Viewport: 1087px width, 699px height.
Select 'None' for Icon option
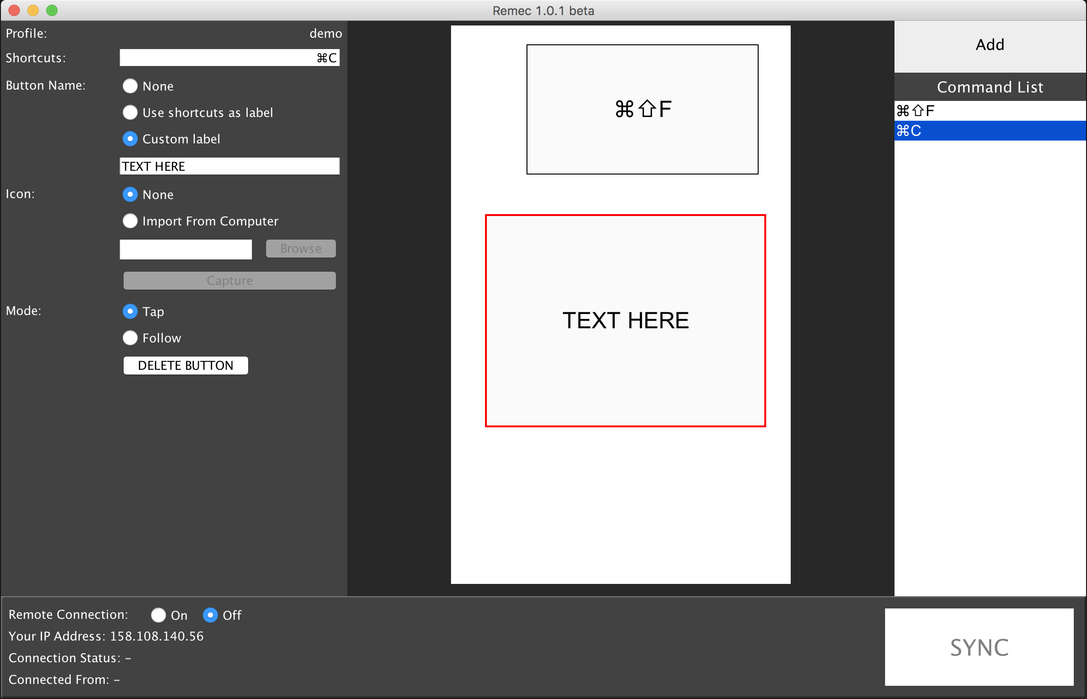click(130, 194)
